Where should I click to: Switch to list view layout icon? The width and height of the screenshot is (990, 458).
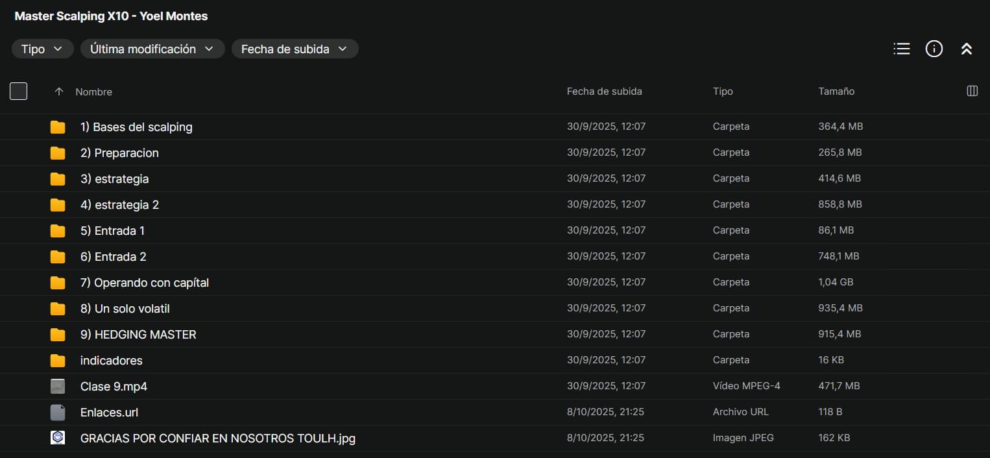pyautogui.click(x=902, y=49)
